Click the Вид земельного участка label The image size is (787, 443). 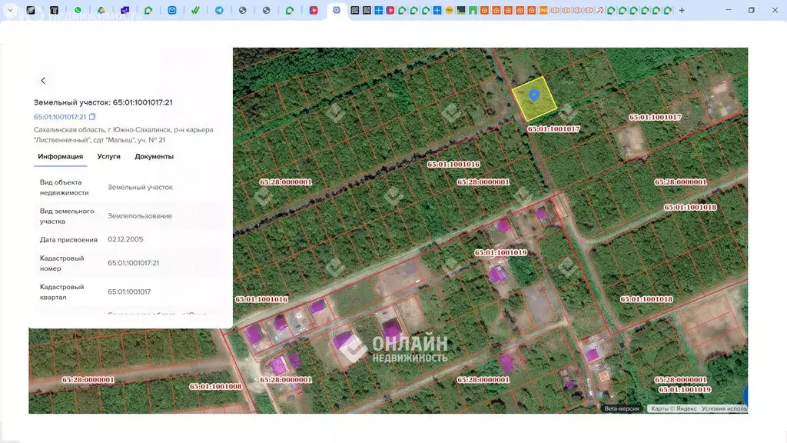(67, 216)
